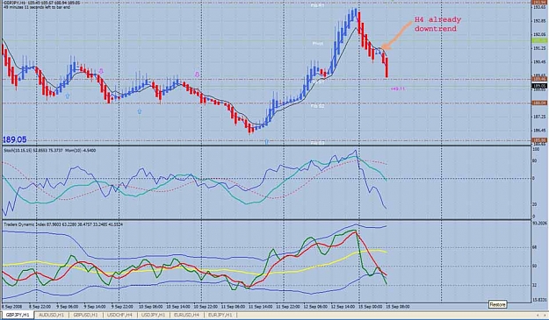Image resolution: width=549 pixels, height=320 pixels.
Task: Click 192.05 on the price scale
Action: pyautogui.click(x=539, y=34)
